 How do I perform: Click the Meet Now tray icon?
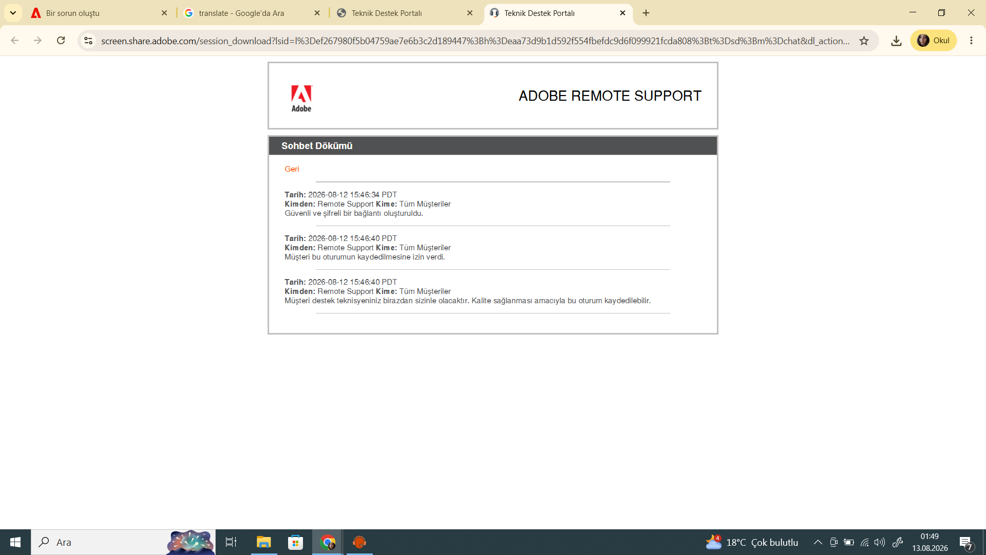[x=833, y=542]
